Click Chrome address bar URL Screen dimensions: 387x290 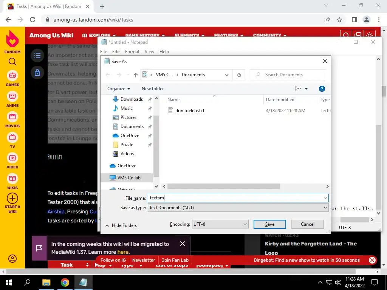pos(93,20)
